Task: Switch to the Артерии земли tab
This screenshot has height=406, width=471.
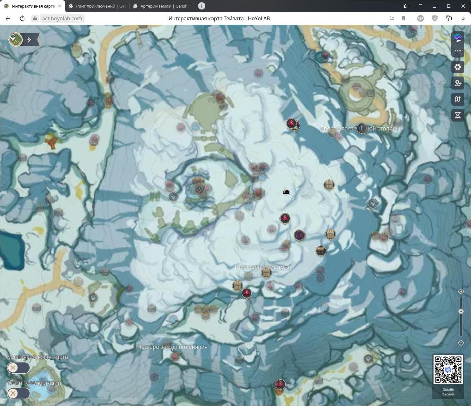Action: (x=161, y=6)
